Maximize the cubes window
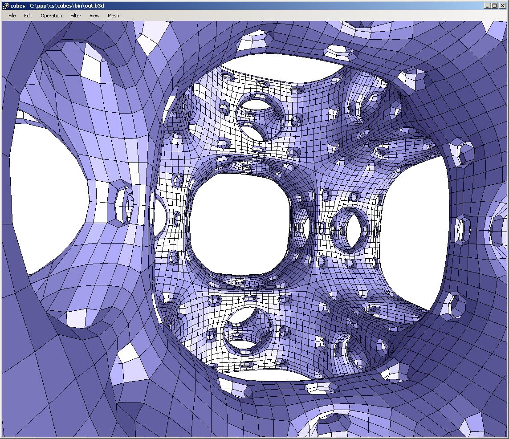 click(495, 6)
